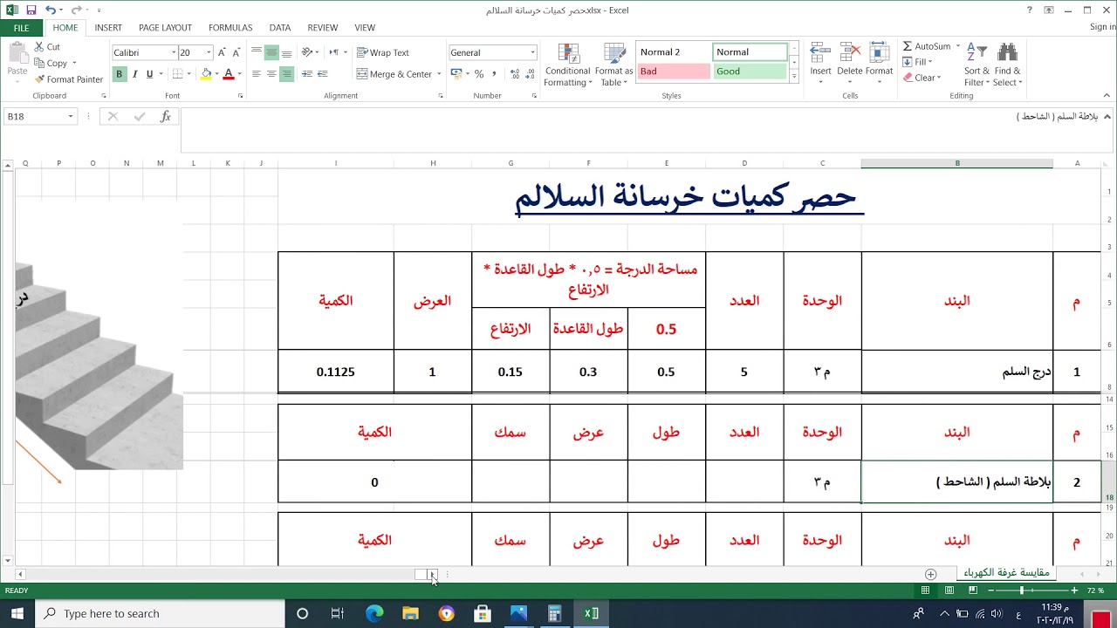
Task: Toggle Italic formatting
Action: pyautogui.click(x=134, y=74)
